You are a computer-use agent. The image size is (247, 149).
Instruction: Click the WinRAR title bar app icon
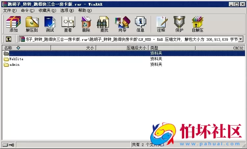click(4, 4)
